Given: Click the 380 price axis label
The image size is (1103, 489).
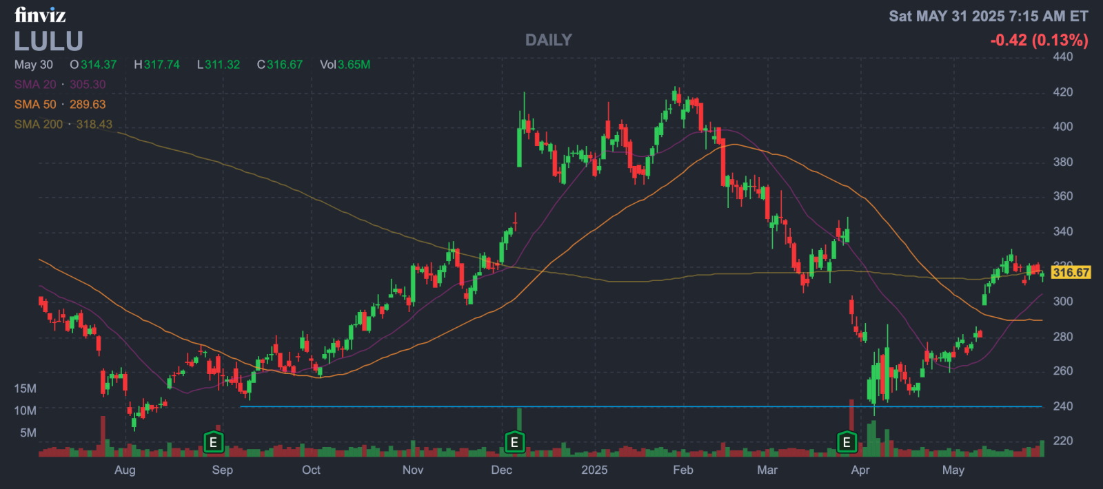Looking at the screenshot, I should [x=1063, y=162].
